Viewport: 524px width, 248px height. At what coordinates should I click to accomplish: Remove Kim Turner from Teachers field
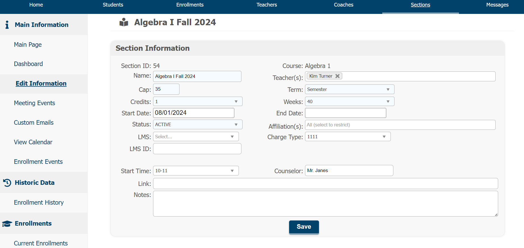coord(337,76)
